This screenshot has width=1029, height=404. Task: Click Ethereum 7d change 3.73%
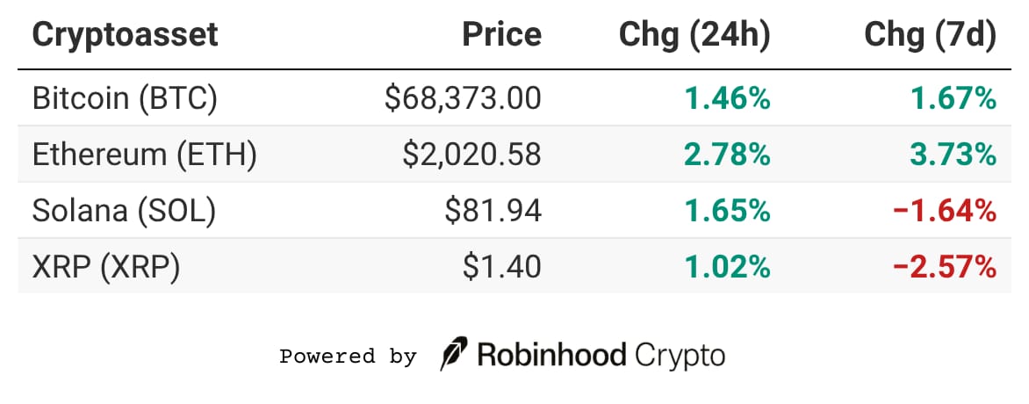tap(953, 155)
